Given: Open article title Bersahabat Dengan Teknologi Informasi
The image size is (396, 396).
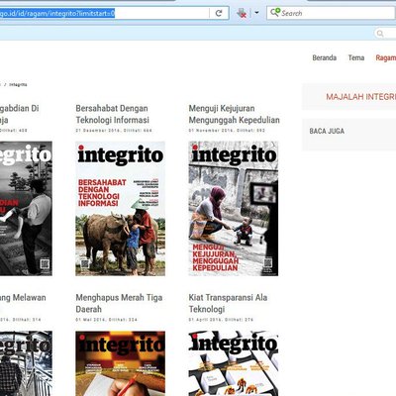Looking at the screenshot, I should (113, 114).
